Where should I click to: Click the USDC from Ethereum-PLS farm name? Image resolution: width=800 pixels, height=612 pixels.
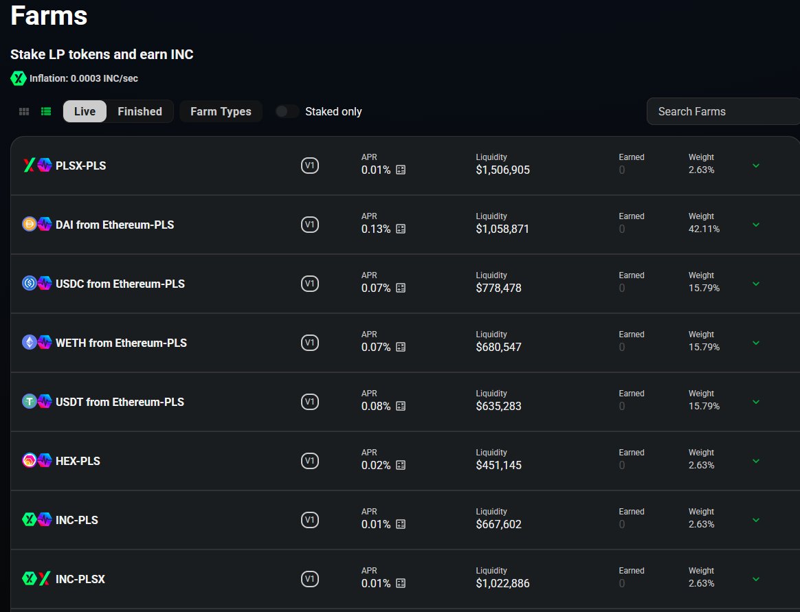tap(120, 284)
